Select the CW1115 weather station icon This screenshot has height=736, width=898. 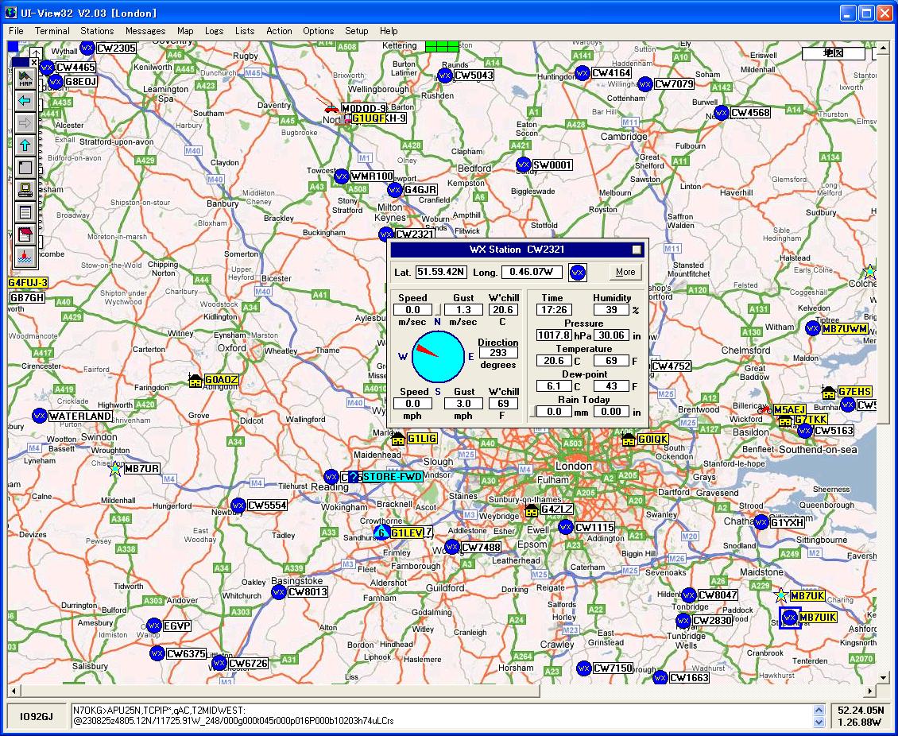[x=566, y=528]
